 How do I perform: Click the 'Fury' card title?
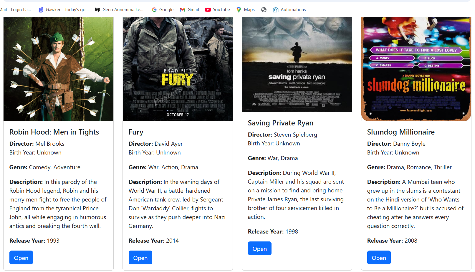[x=136, y=132]
